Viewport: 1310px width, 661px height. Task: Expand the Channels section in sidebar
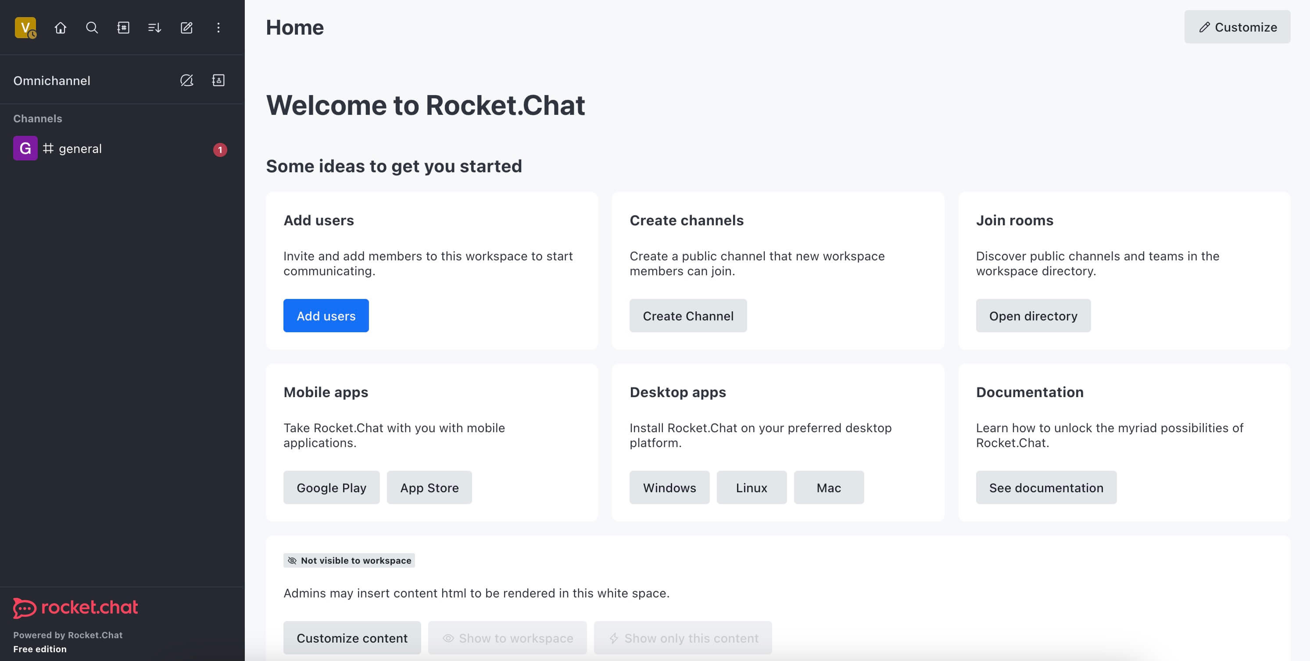[37, 119]
